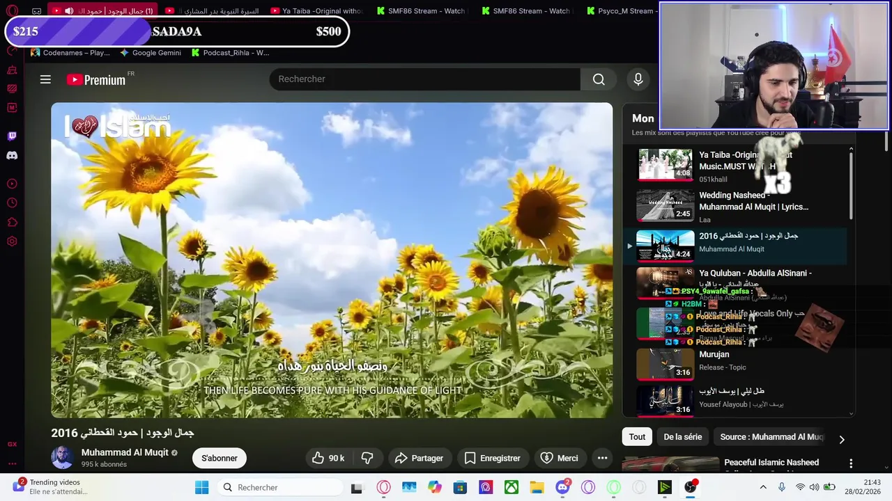
Task: Select the De la série filter chip
Action: click(682, 437)
